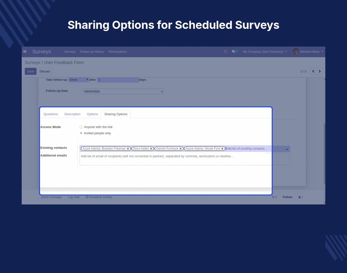
Task: Switch to the Options tab
Action: pos(92,114)
